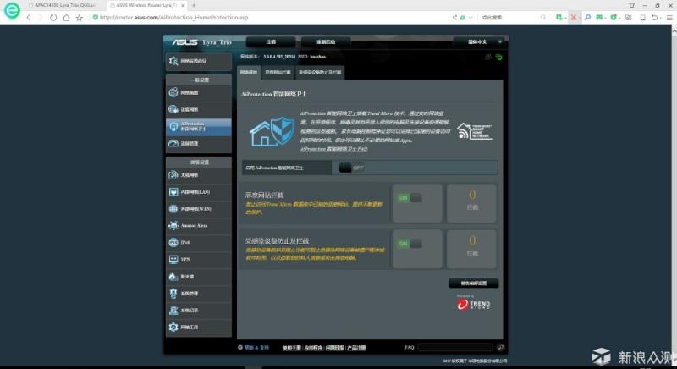Open Traffic Manager gauge icon in sidebar

point(173,143)
